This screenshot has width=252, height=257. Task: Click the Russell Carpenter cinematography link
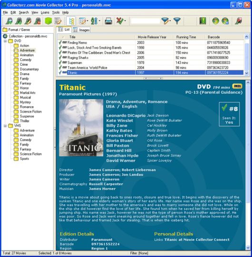click(x=106, y=184)
